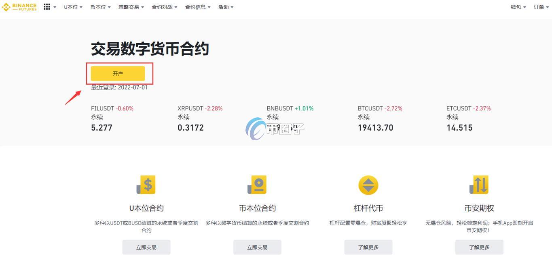Click the yellow 开户 button
This screenshot has height=258, width=552.
point(118,73)
